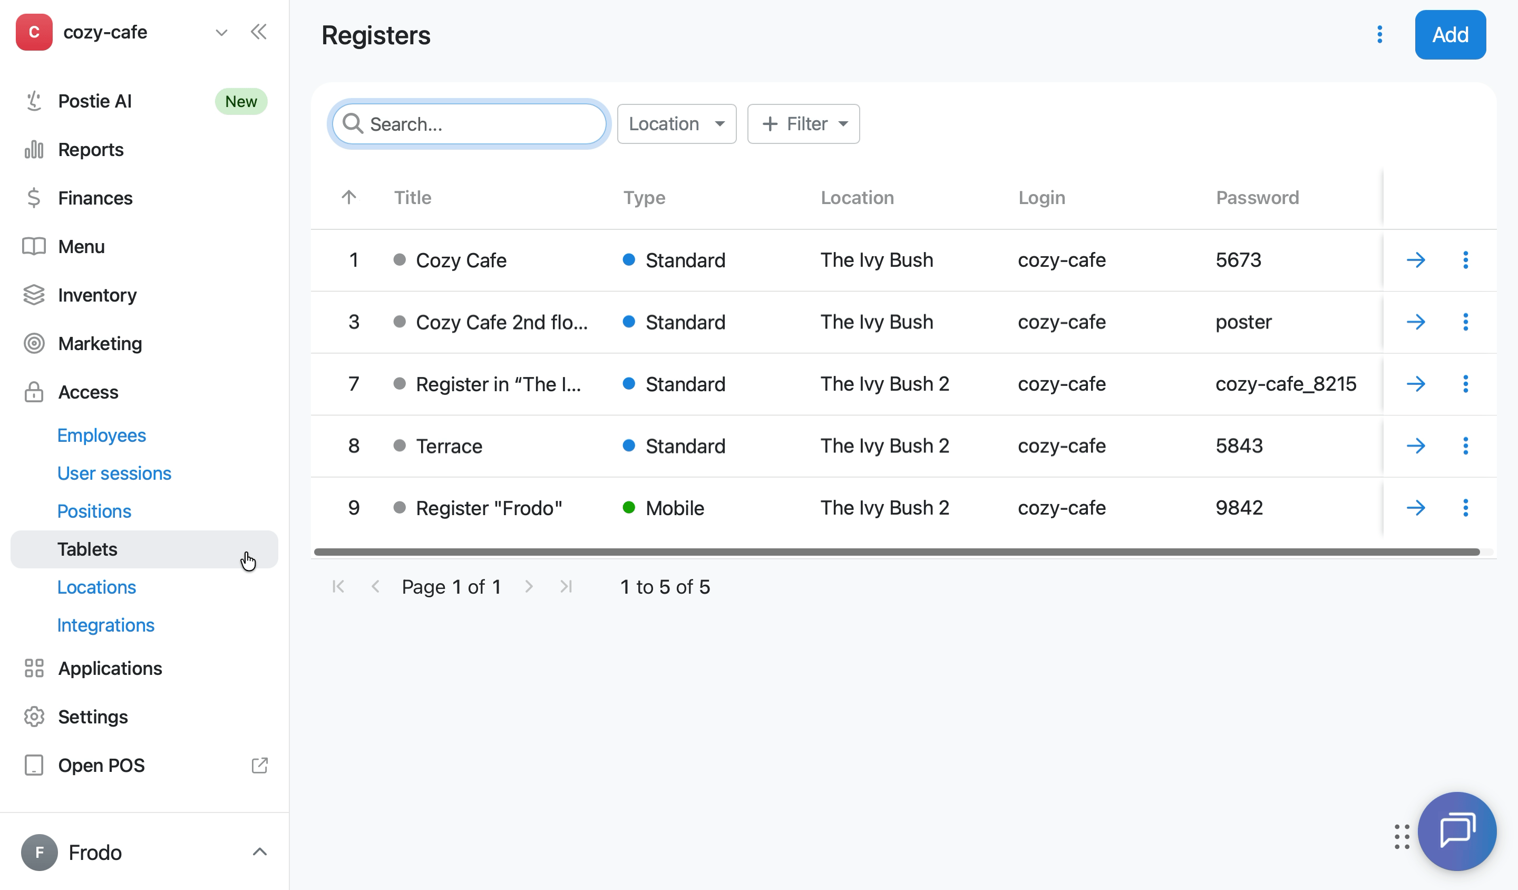Open arrow for Terrace register
The width and height of the screenshot is (1518, 890).
coord(1416,446)
